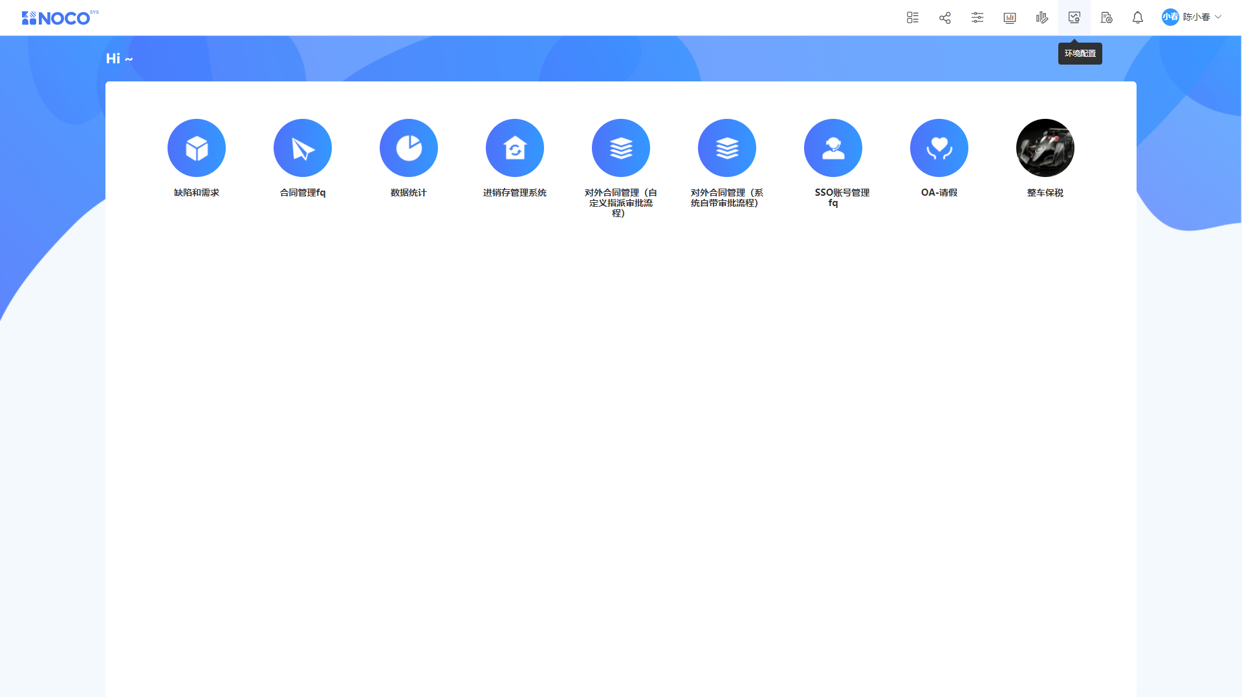Click the Hi ~ greeting text

[120, 59]
